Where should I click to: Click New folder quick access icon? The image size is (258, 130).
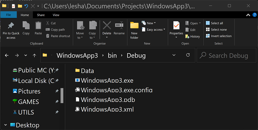pyautogui.click(x=20, y=6)
